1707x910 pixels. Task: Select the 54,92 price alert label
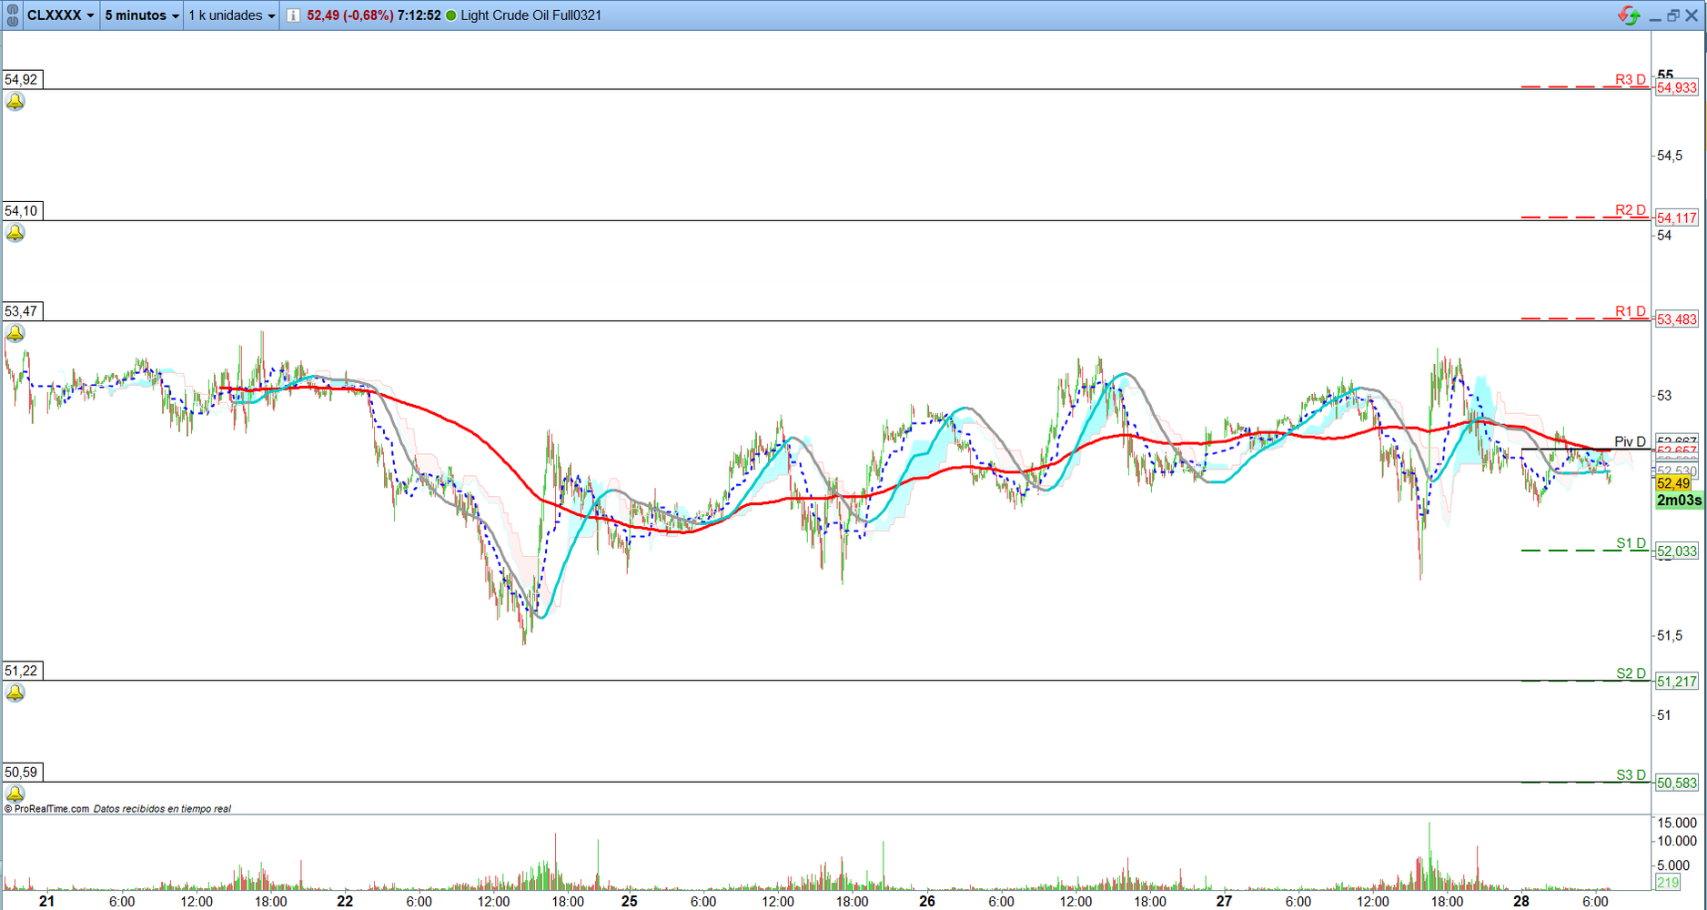22,80
